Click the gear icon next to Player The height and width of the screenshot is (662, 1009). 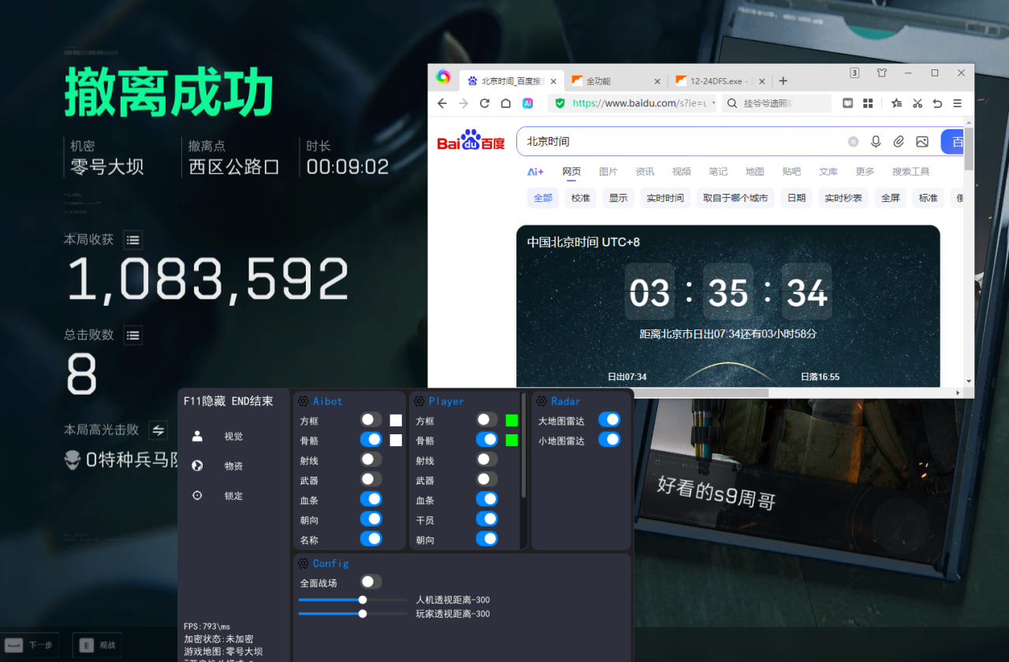pyautogui.click(x=418, y=400)
